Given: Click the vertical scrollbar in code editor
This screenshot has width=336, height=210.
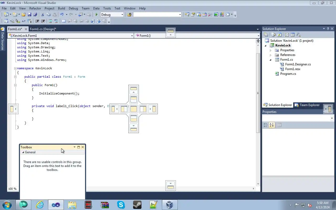Looking at the screenshot, I should (x=258, y=93).
